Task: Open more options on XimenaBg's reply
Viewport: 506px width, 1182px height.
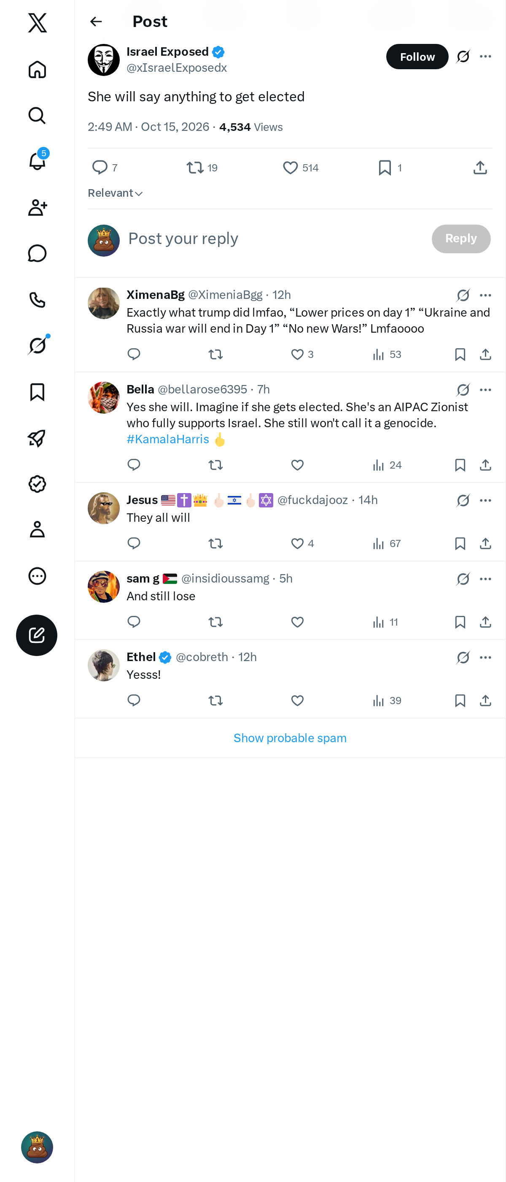Action: click(x=485, y=295)
